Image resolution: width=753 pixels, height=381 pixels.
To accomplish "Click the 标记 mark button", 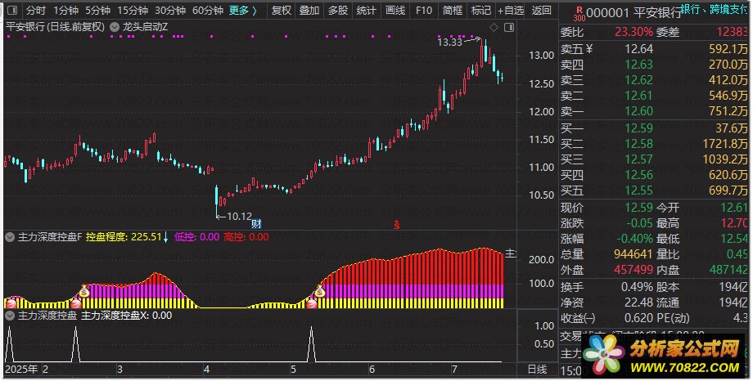I will 480,10.
